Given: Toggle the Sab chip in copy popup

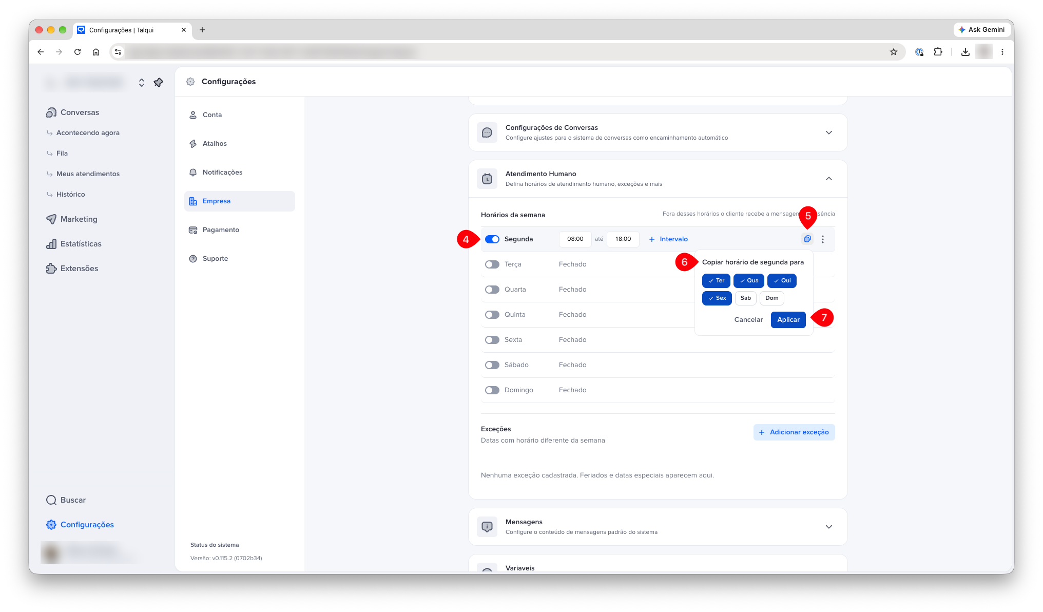Looking at the screenshot, I should pyautogui.click(x=745, y=298).
